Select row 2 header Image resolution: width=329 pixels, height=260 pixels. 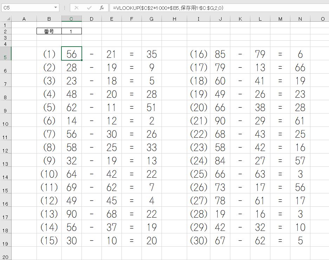[x=6, y=32]
